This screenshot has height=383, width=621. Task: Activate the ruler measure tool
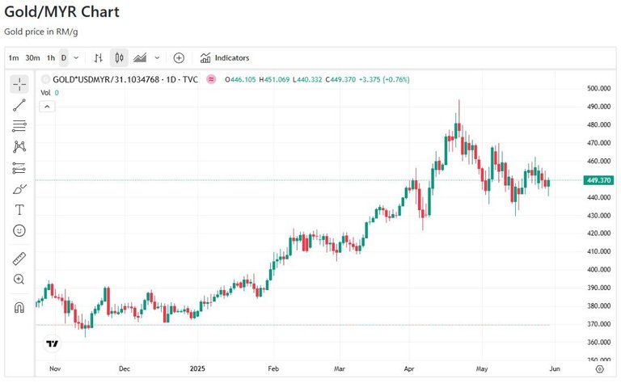click(19, 259)
